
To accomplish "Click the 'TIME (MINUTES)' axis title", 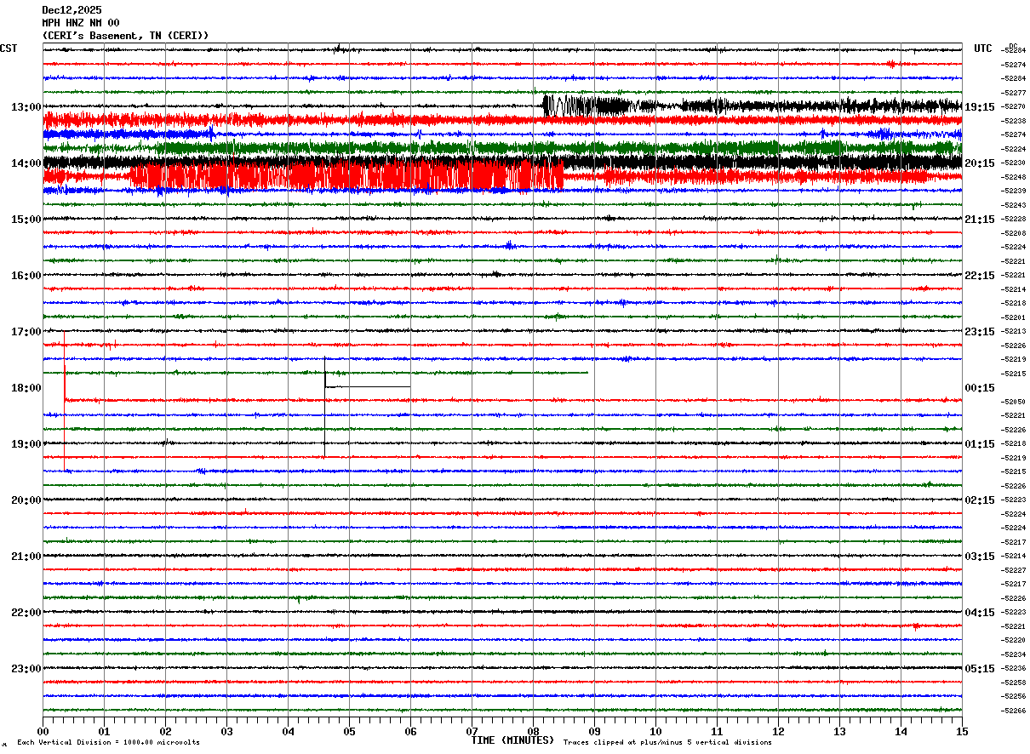I will point(512,740).
